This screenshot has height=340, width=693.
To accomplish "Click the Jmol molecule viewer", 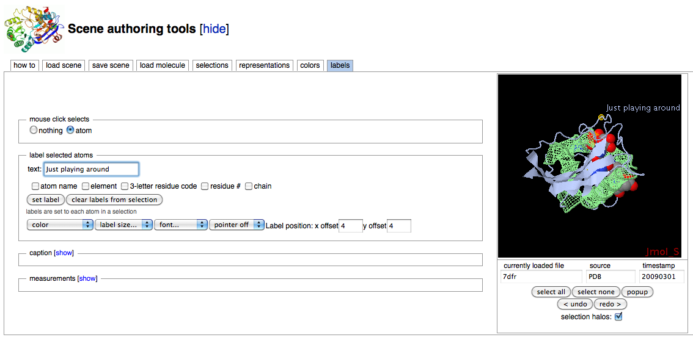I will pyautogui.click(x=589, y=166).
